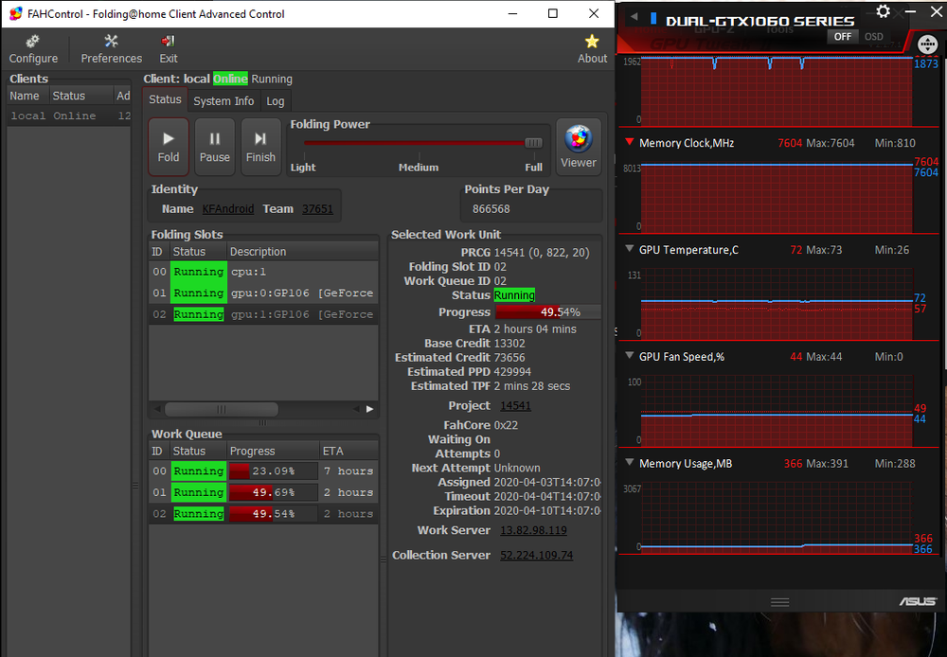This screenshot has width=947, height=657.
Task: Select folding slot 01 gpu:0:GP106
Action: click(x=263, y=293)
